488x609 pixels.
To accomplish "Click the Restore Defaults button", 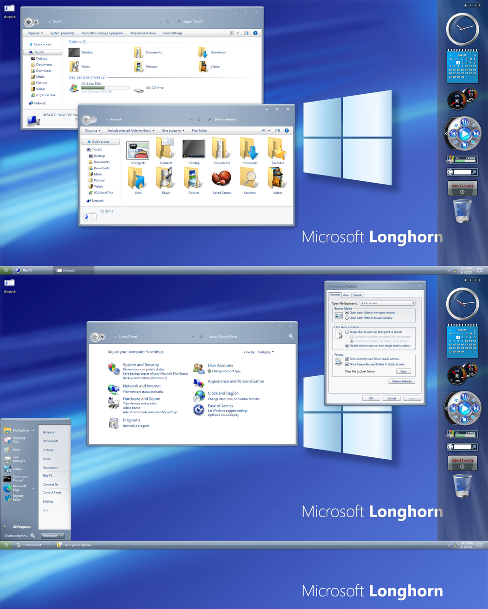I will pos(402,382).
